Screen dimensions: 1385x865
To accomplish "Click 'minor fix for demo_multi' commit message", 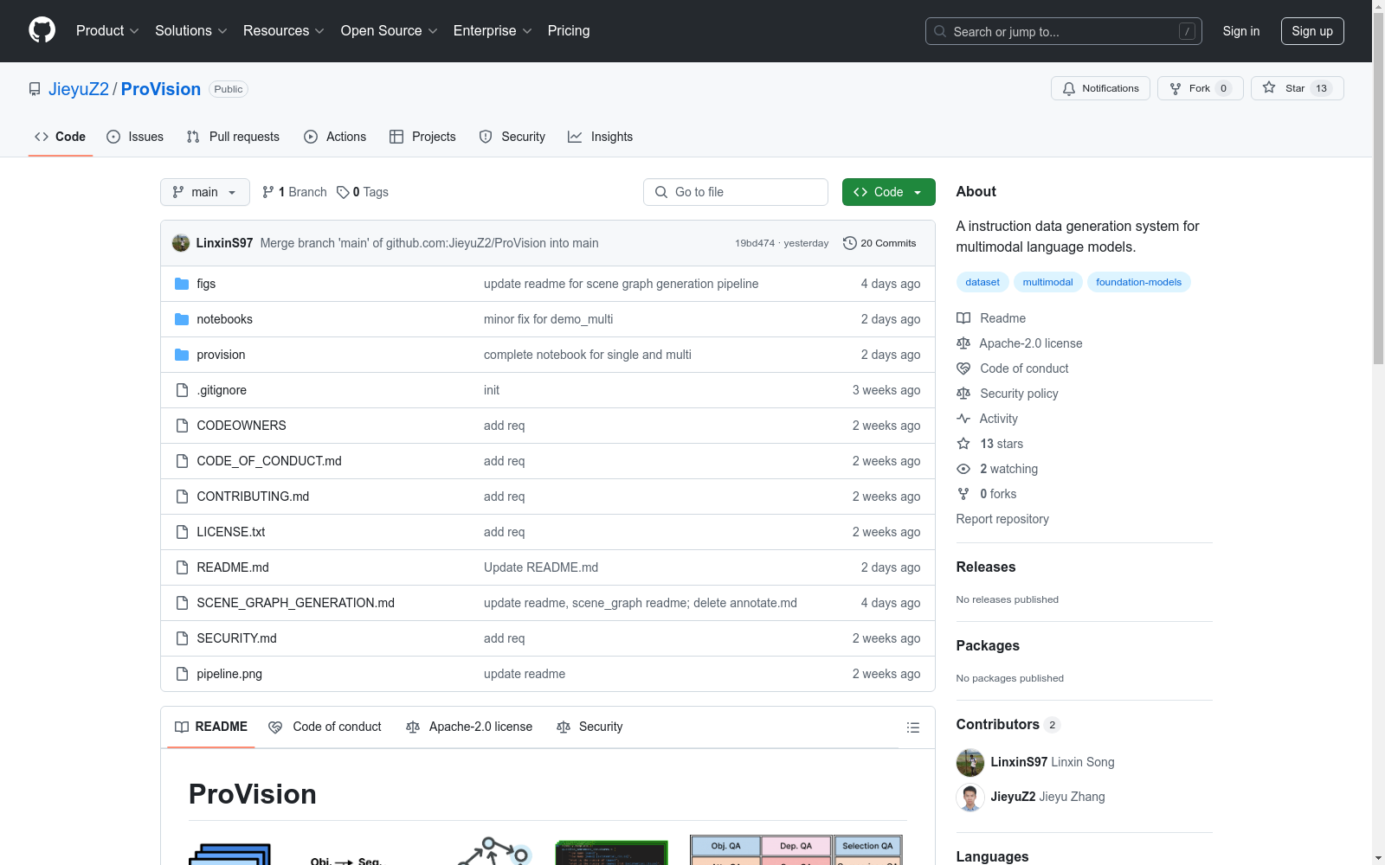I will coord(548,319).
